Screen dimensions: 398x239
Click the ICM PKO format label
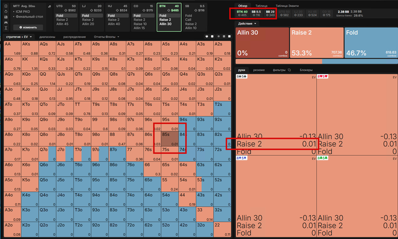[x=23, y=11]
